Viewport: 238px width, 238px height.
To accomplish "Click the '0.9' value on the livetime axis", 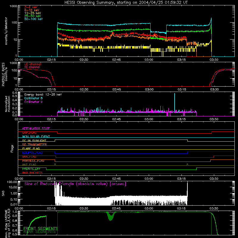I will point(15,215).
